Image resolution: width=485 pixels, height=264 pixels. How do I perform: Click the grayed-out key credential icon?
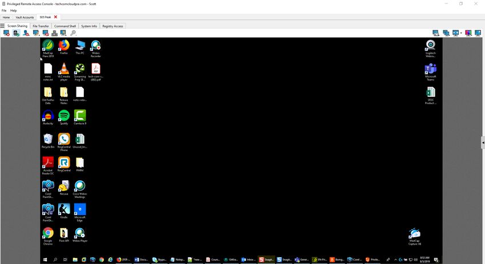pos(73,33)
